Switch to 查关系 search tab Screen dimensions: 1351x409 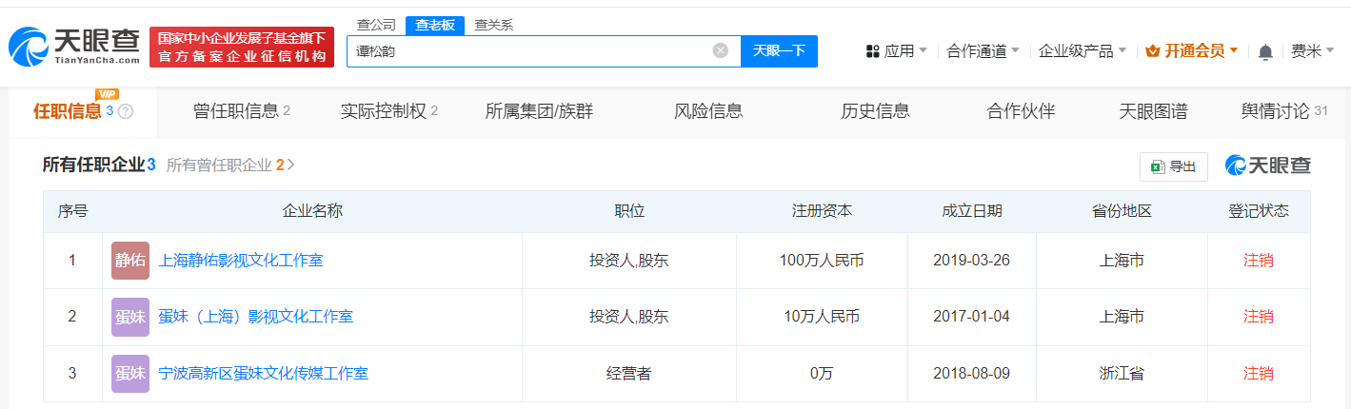coord(493,26)
